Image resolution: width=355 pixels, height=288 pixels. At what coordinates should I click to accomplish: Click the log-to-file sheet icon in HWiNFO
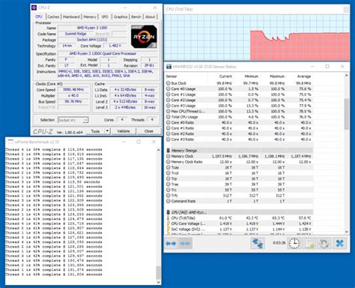(x=309, y=243)
